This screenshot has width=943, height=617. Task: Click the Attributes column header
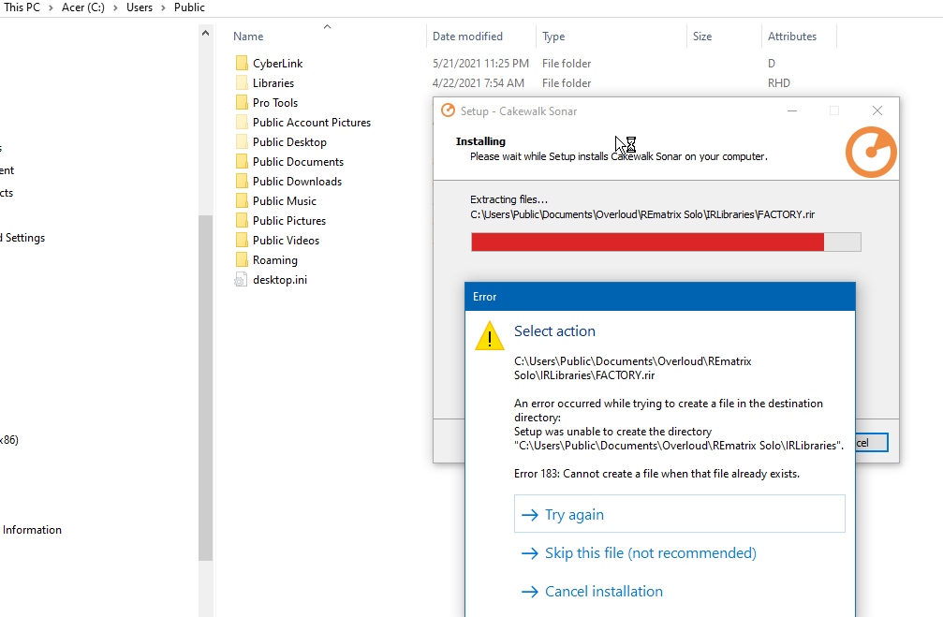click(792, 37)
